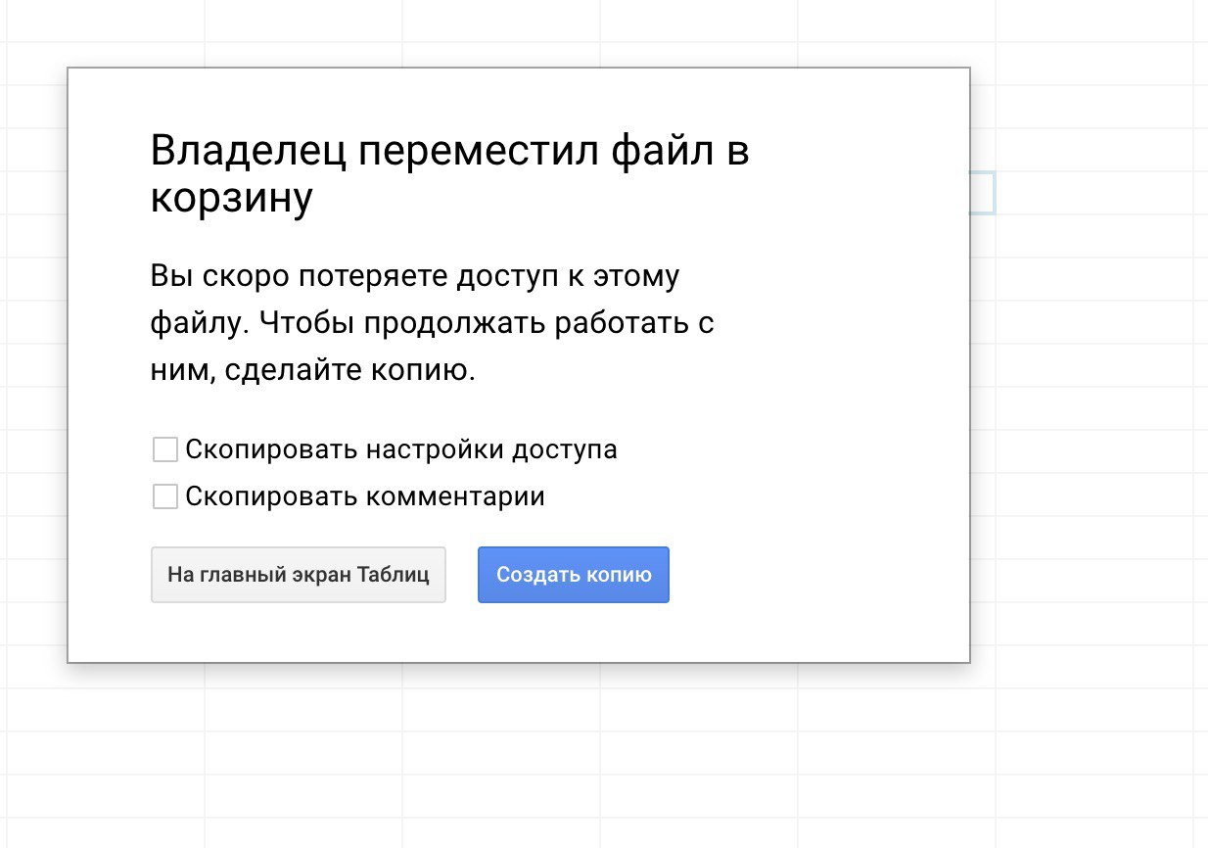Click the line "файлу. Чтобы продолжать работать с"

(432, 324)
